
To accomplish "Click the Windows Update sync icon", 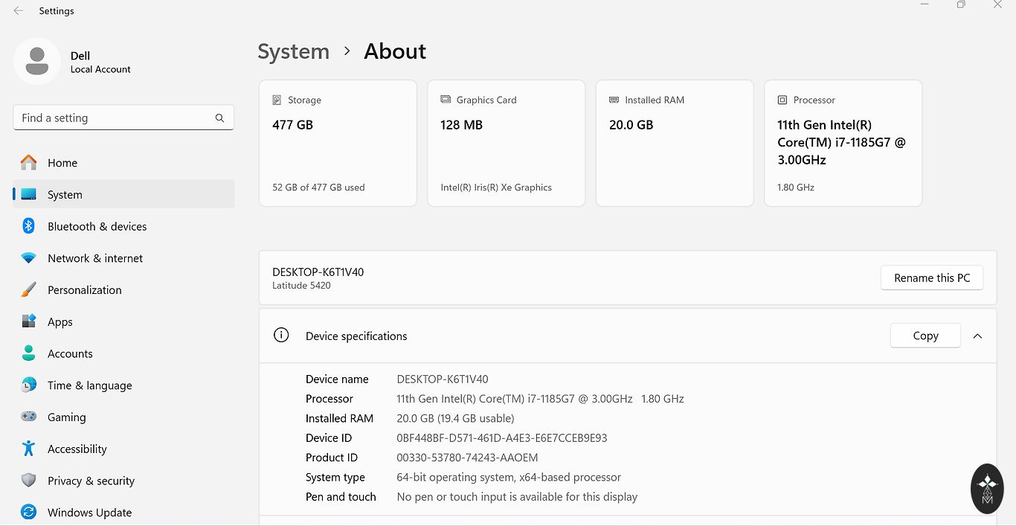I will 29,512.
